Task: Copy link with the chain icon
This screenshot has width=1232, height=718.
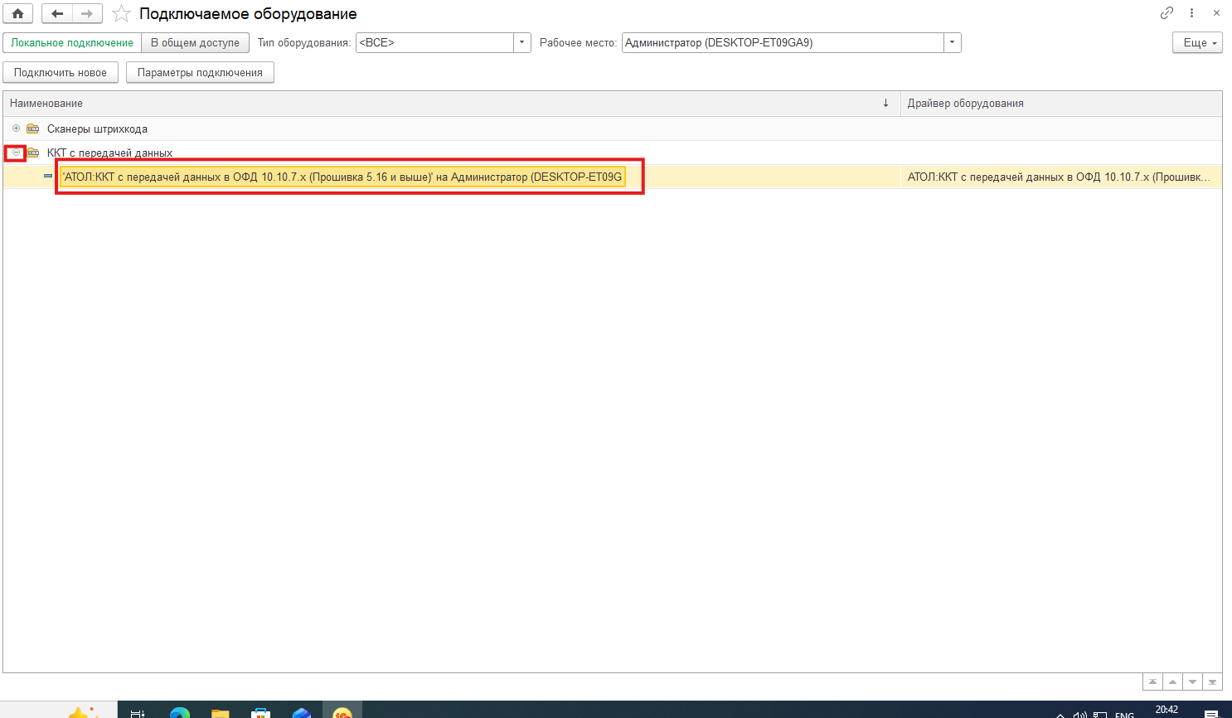Action: [1167, 12]
